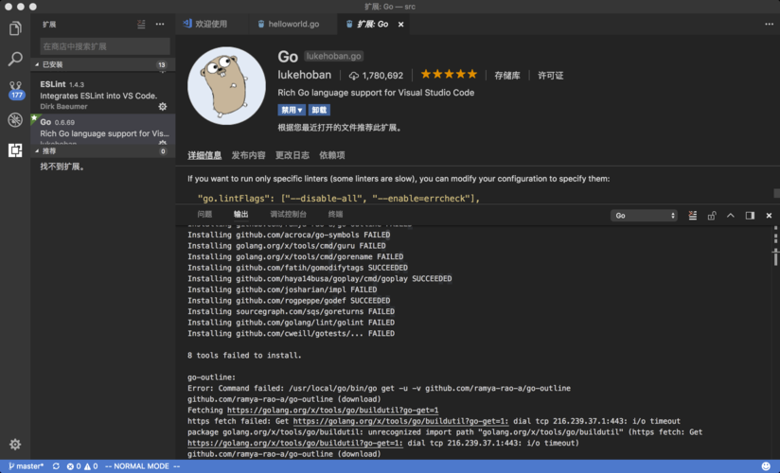Open the 详细信息 details tab
The height and width of the screenshot is (473, 780).
[x=204, y=155]
